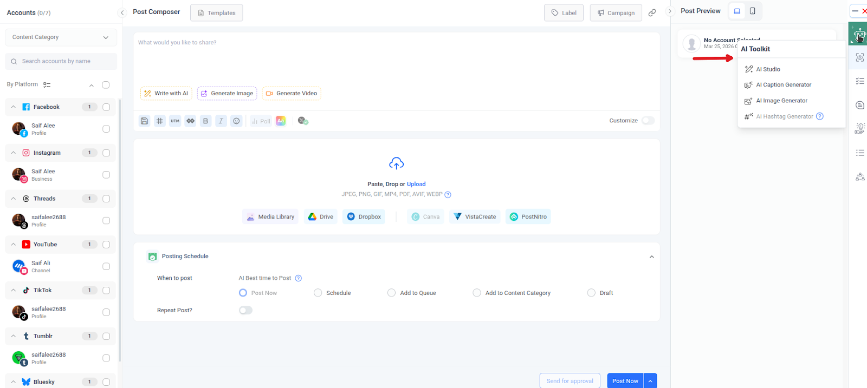Click the bulleted list icon in right sidebar
Screen dimensions: 867x388
tap(859, 153)
